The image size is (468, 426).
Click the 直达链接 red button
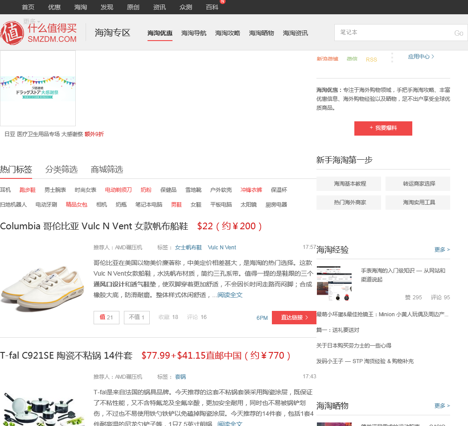pos(294,318)
